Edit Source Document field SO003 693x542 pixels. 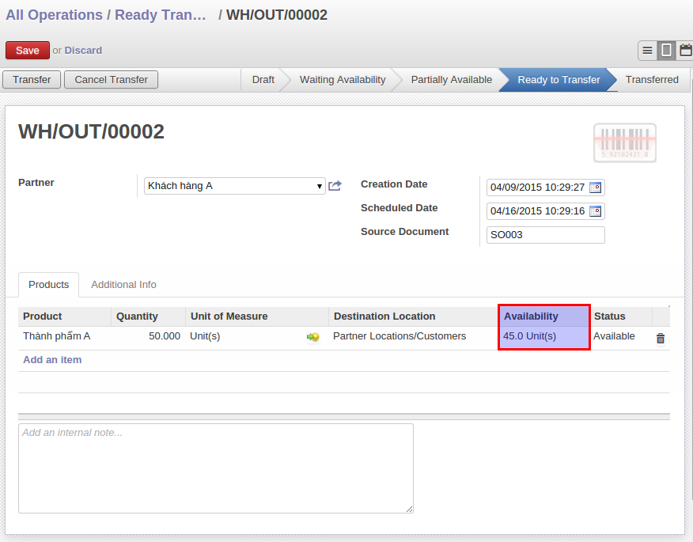545,235
